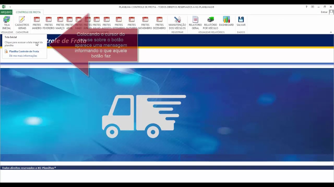Click the white truck logo image

point(144,116)
